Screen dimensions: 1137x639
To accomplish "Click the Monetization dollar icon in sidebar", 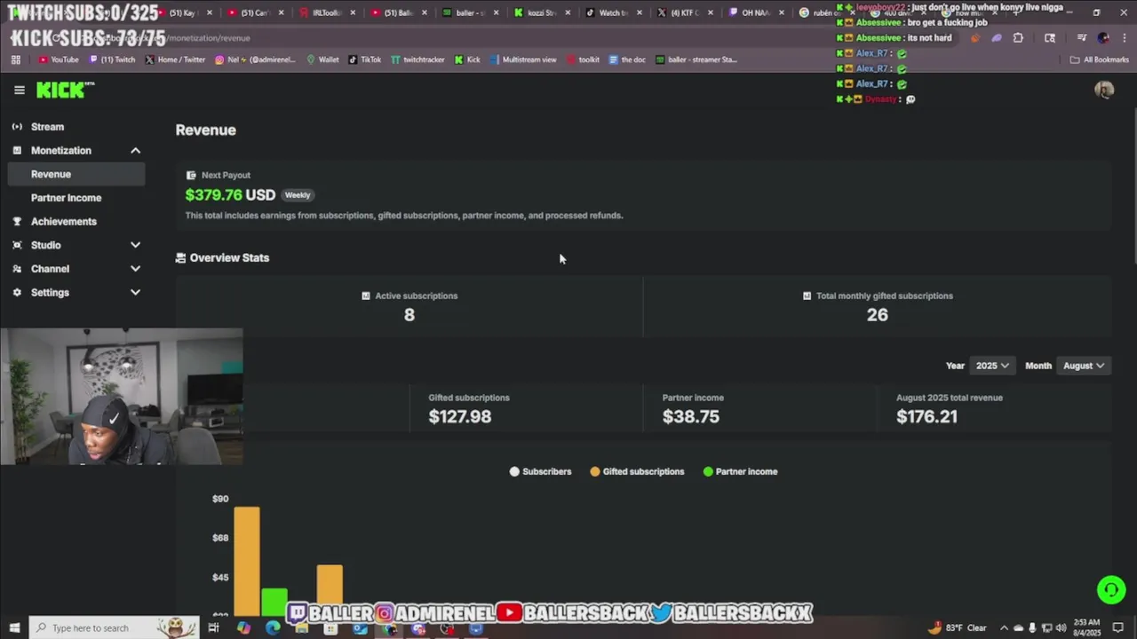I will click(17, 151).
